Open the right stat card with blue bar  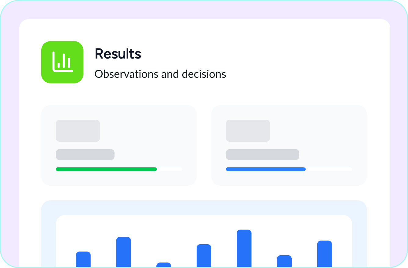click(x=289, y=145)
